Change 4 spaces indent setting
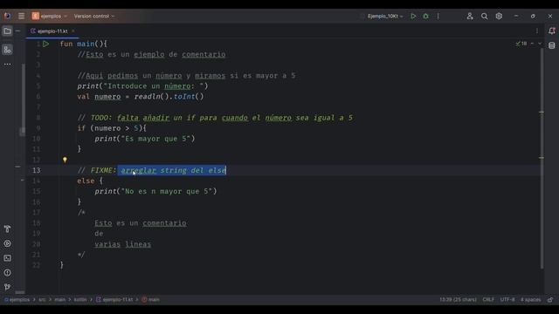 530,300
